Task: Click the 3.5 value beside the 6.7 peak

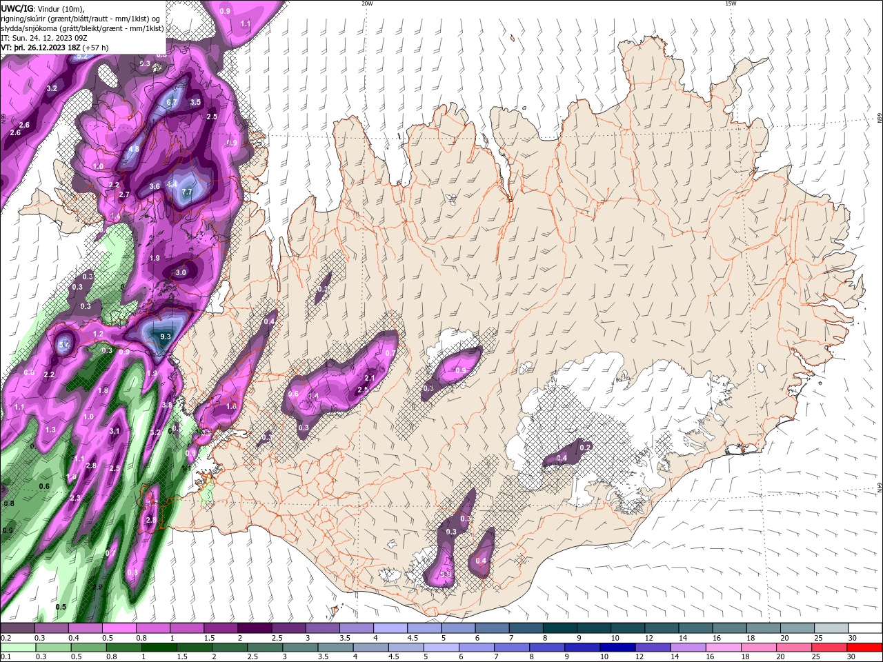Action: tap(195, 102)
